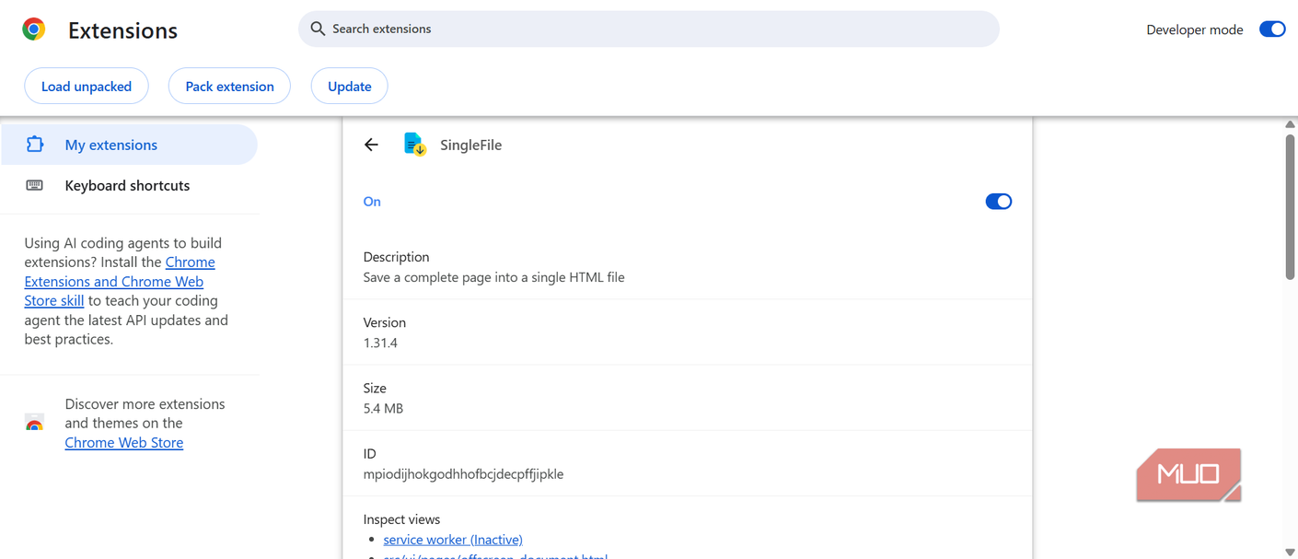The width and height of the screenshot is (1298, 559).
Task: Open the Chrome Web Store link
Action: pos(124,442)
